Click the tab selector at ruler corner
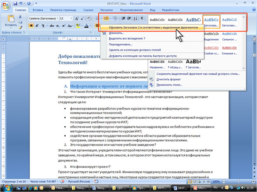 [3, 39]
